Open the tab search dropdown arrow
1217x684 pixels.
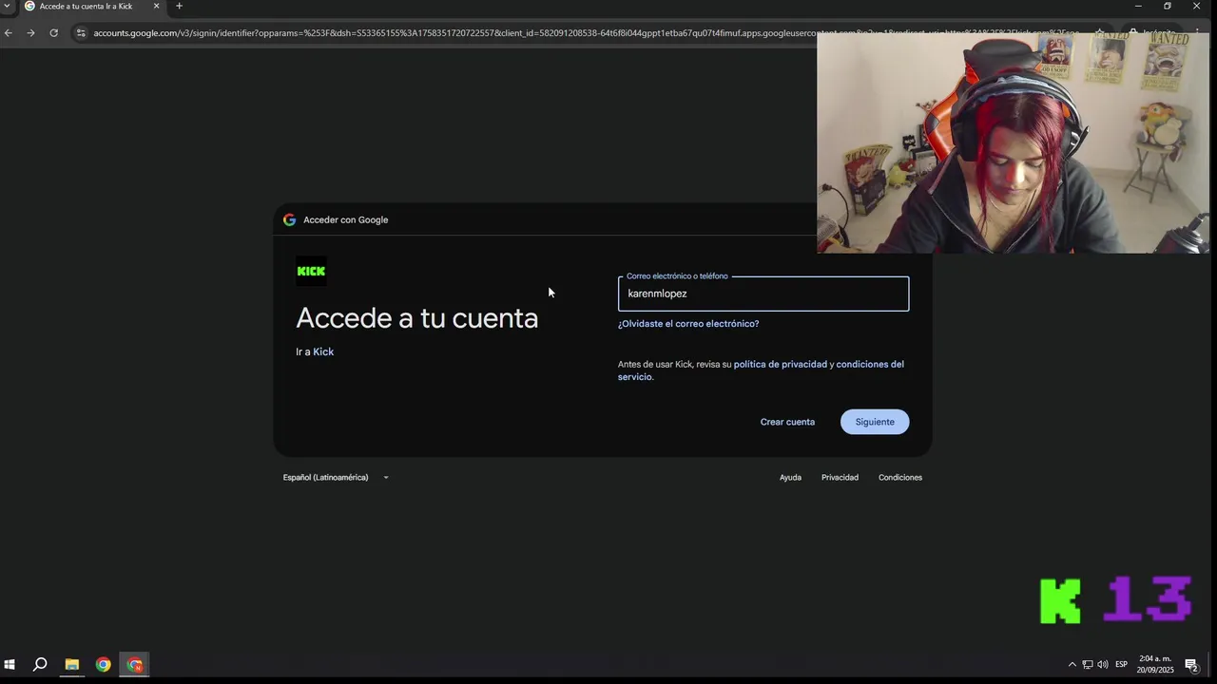8,6
